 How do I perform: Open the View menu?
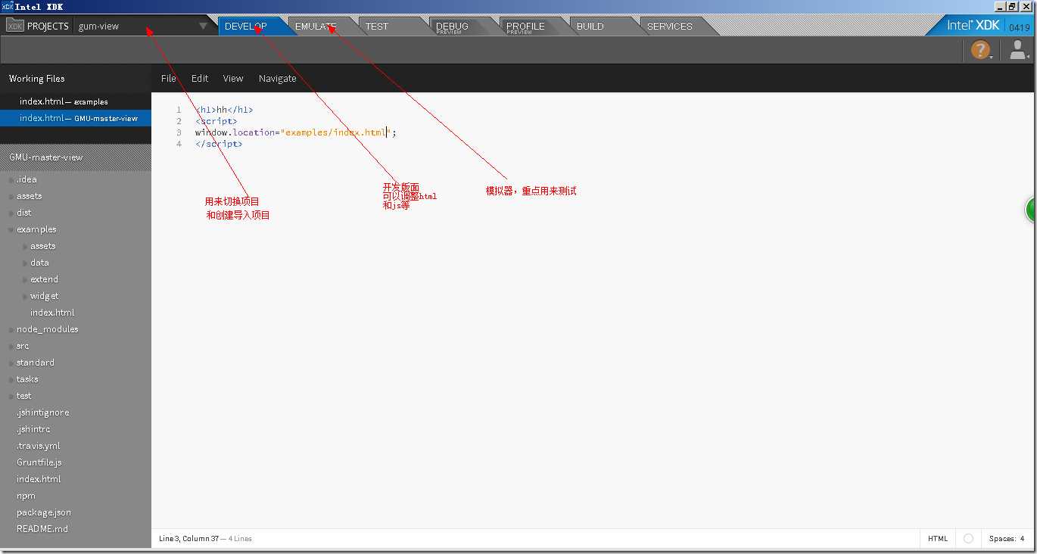click(x=233, y=79)
